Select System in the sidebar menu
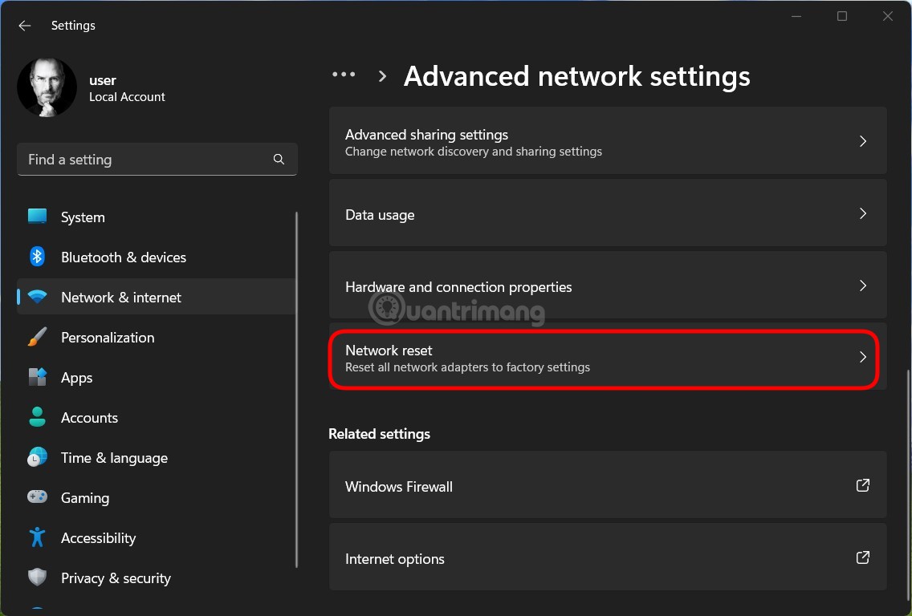912x616 pixels. pyautogui.click(x=83, y=217)
